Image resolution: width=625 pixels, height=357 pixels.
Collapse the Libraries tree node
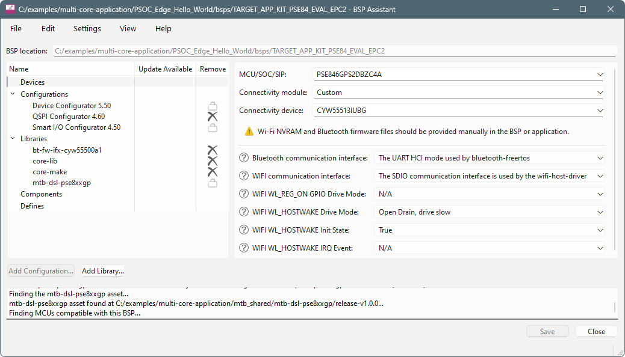13,139
